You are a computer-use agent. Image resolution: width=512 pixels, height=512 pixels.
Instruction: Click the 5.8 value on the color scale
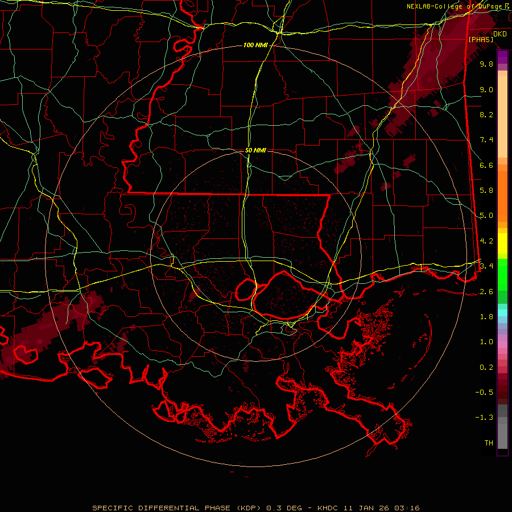point(486,191)
